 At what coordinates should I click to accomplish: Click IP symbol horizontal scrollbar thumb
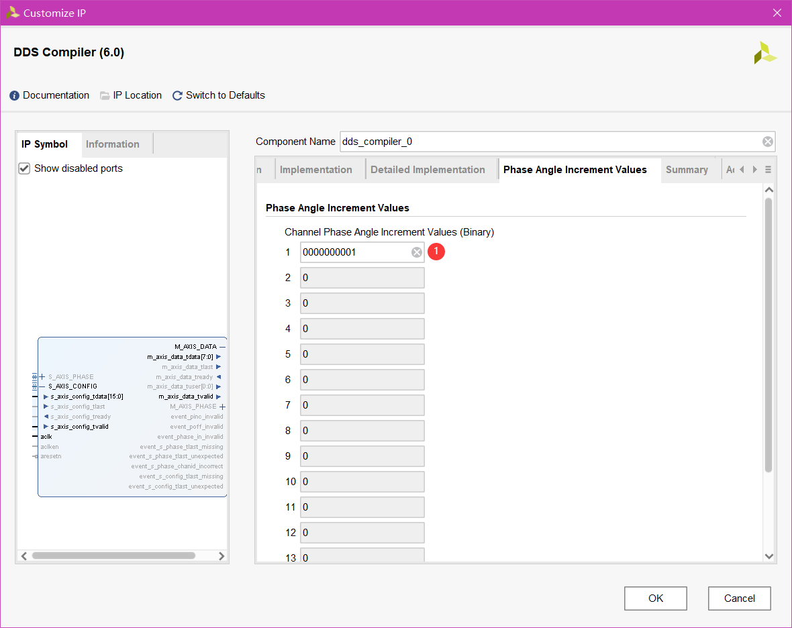coord(113,556)
